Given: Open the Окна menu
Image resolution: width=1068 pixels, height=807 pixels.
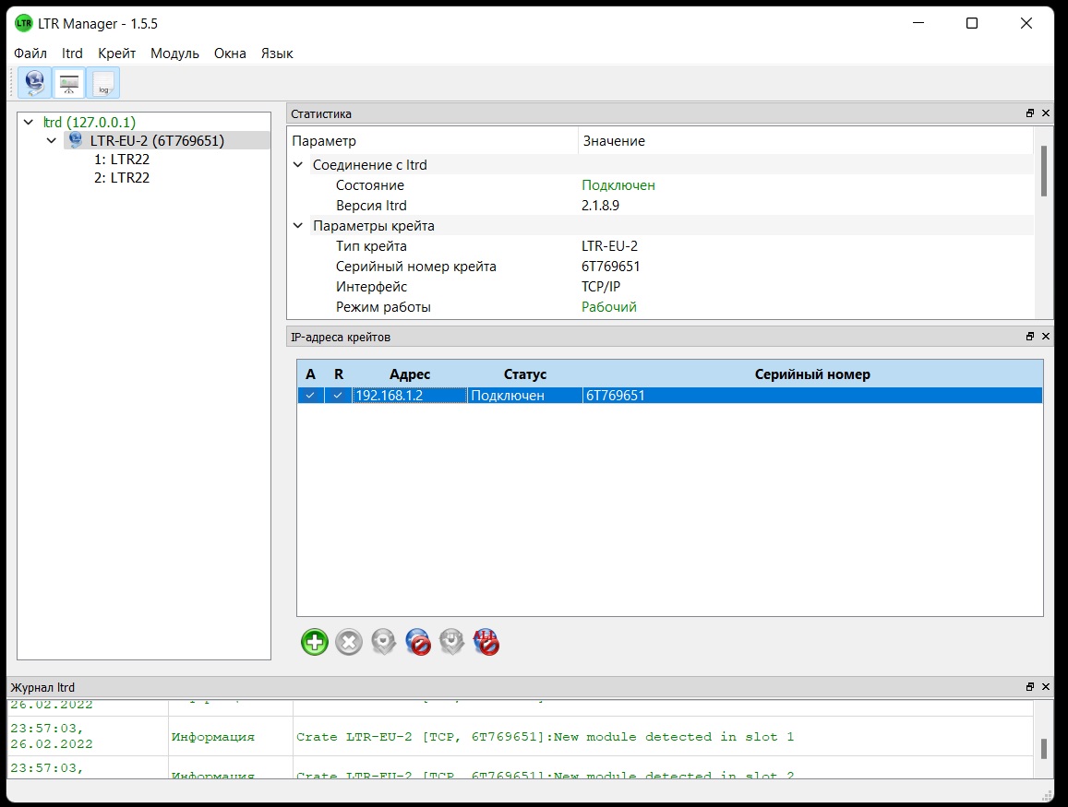Looking at the screenshot, I should (x=230, y=53).
